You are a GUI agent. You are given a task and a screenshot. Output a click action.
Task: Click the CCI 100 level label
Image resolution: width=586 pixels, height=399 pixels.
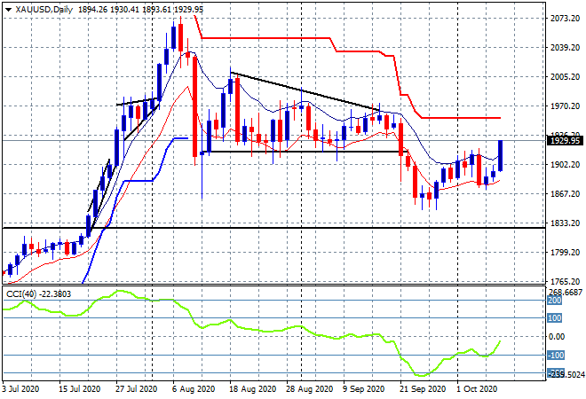pos(555,318)
